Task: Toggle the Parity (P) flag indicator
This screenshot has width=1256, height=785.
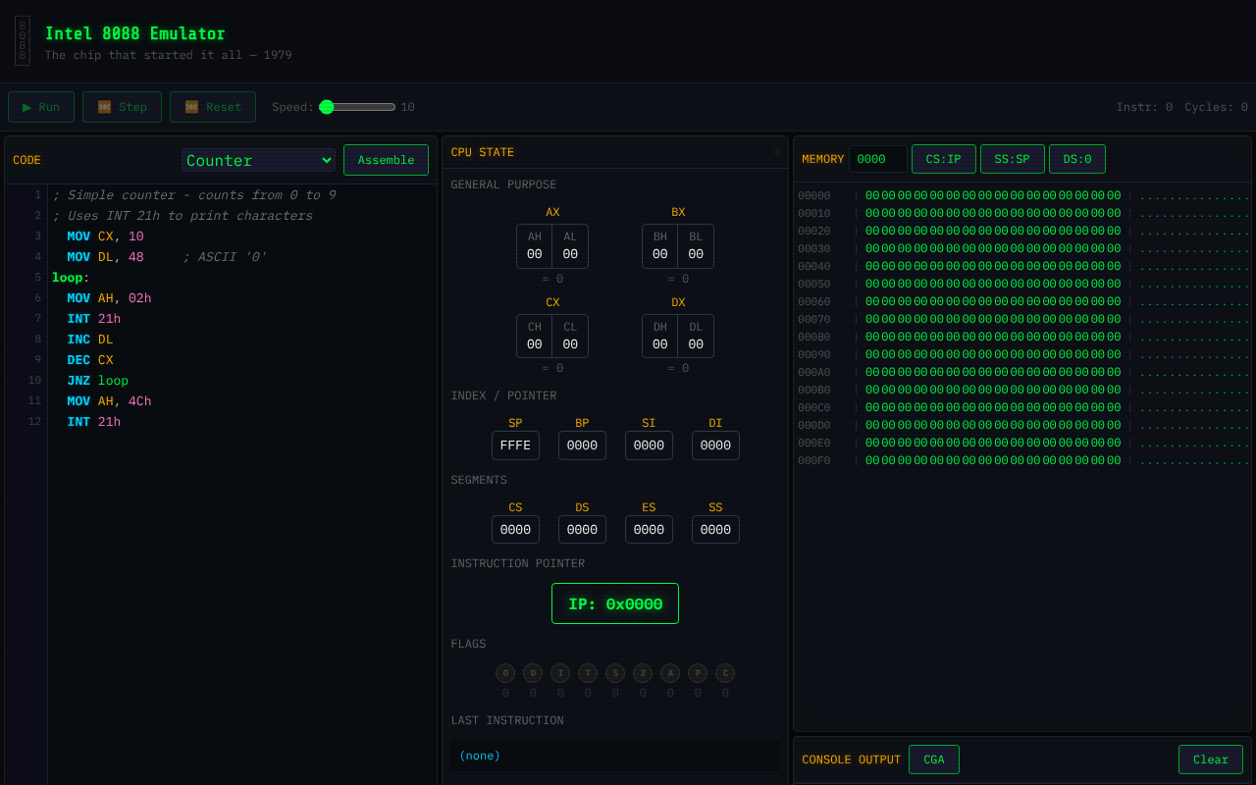Action: [698, 673]
